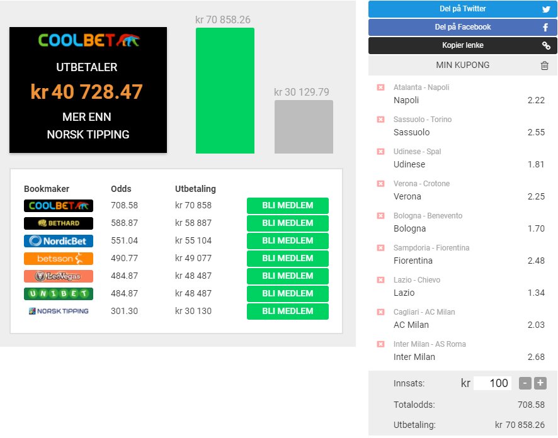
Task: Remove Bologna - Benevento selection from coupon
Action: 380,215
